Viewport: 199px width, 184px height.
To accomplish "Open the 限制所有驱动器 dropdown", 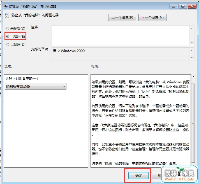I will click(36, 86).
